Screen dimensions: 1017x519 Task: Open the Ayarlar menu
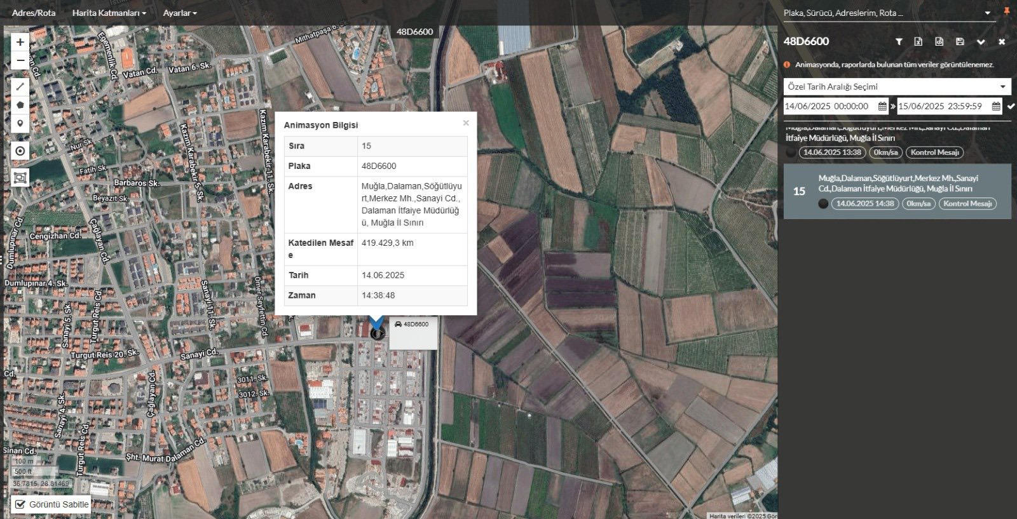click(179, 13)
